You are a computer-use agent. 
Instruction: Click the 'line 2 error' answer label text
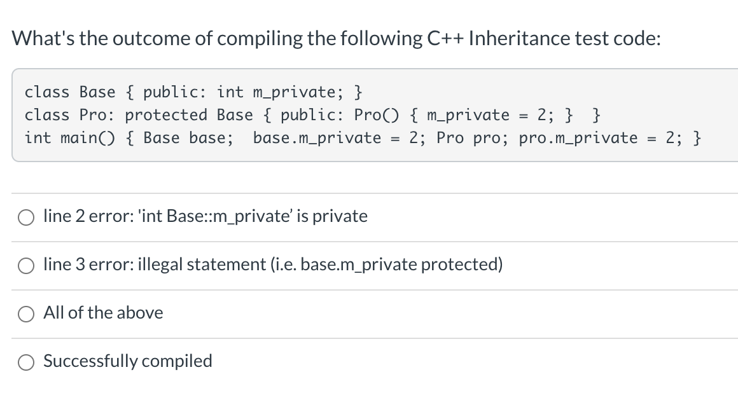coord(205,216)
